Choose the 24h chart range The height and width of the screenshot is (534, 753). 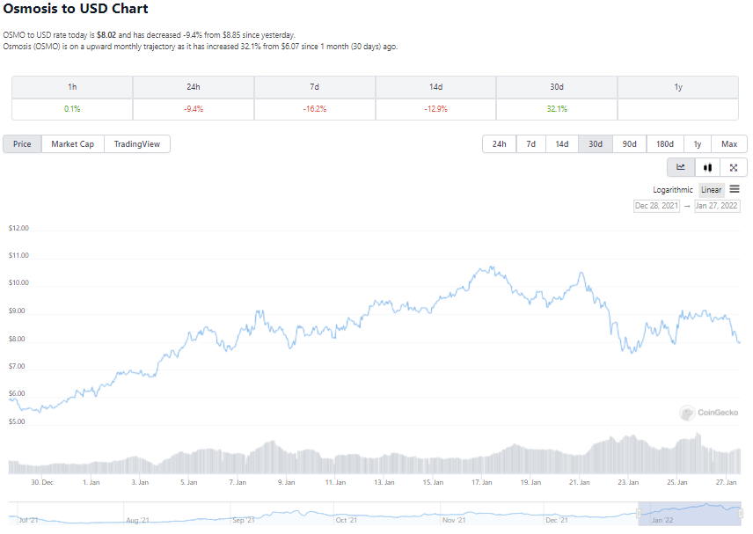[x=499, y=144]
